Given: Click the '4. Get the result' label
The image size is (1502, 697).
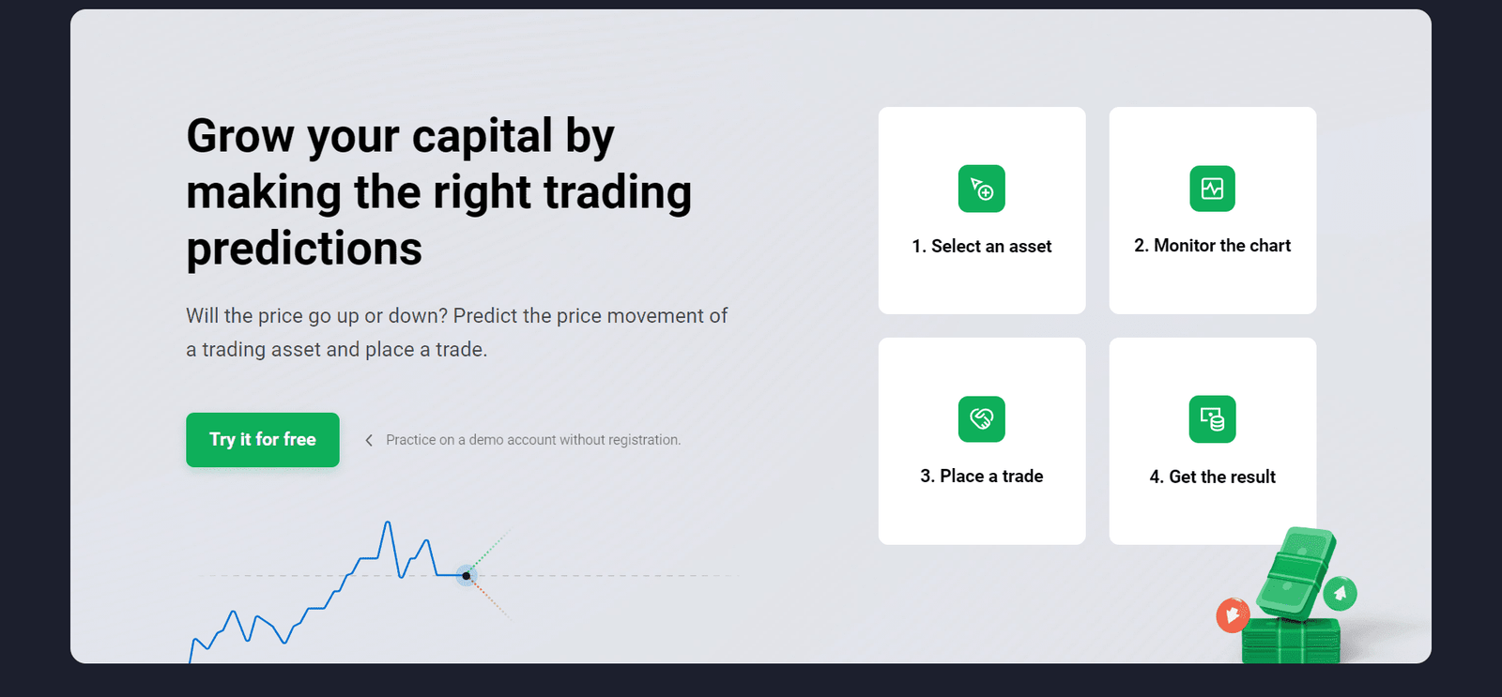Looking at the screenshot, I should click(x=1212, y=477).
